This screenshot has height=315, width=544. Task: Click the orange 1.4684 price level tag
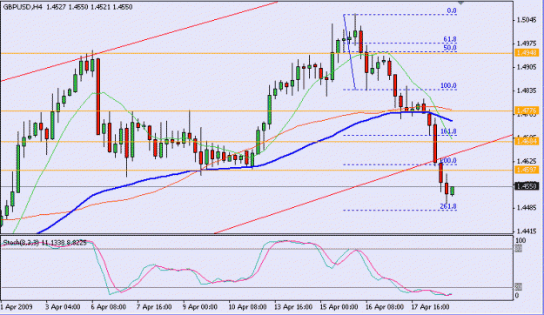coord(527,141)
